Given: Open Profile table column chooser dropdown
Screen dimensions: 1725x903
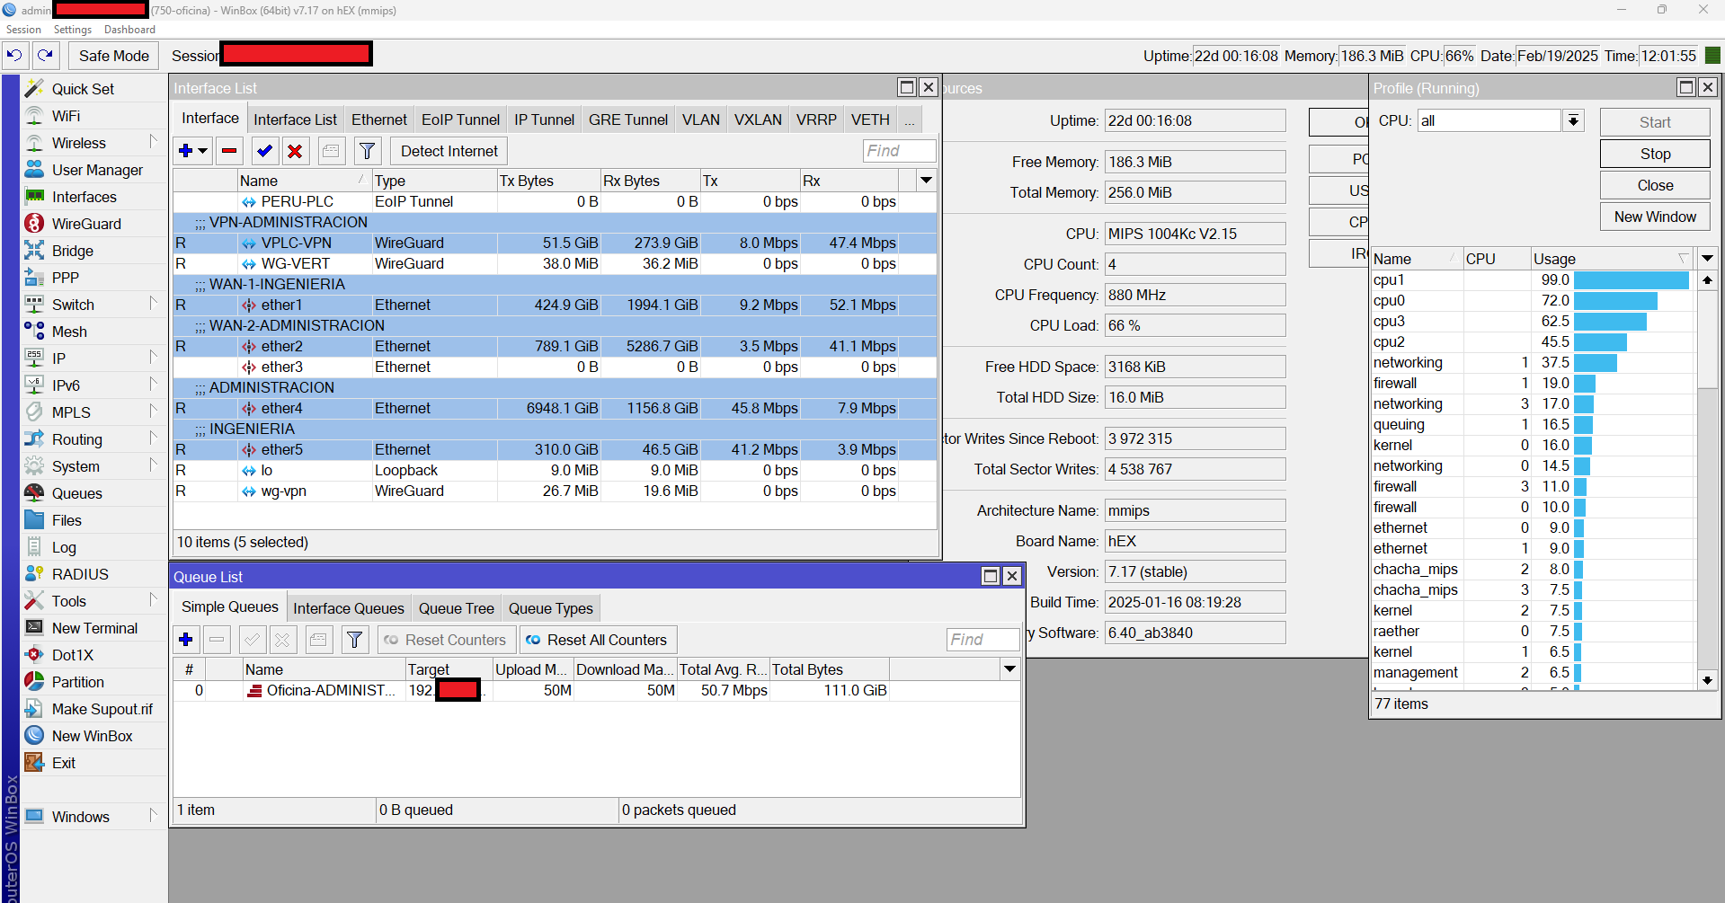Looking at the screenshot, I should tap(1707, 259).
